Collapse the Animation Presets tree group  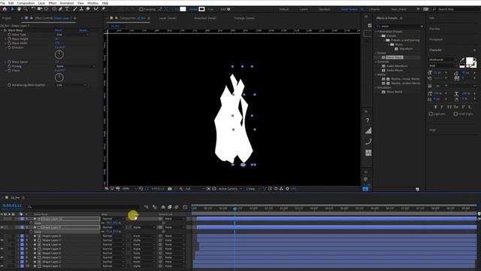(377, 32)
